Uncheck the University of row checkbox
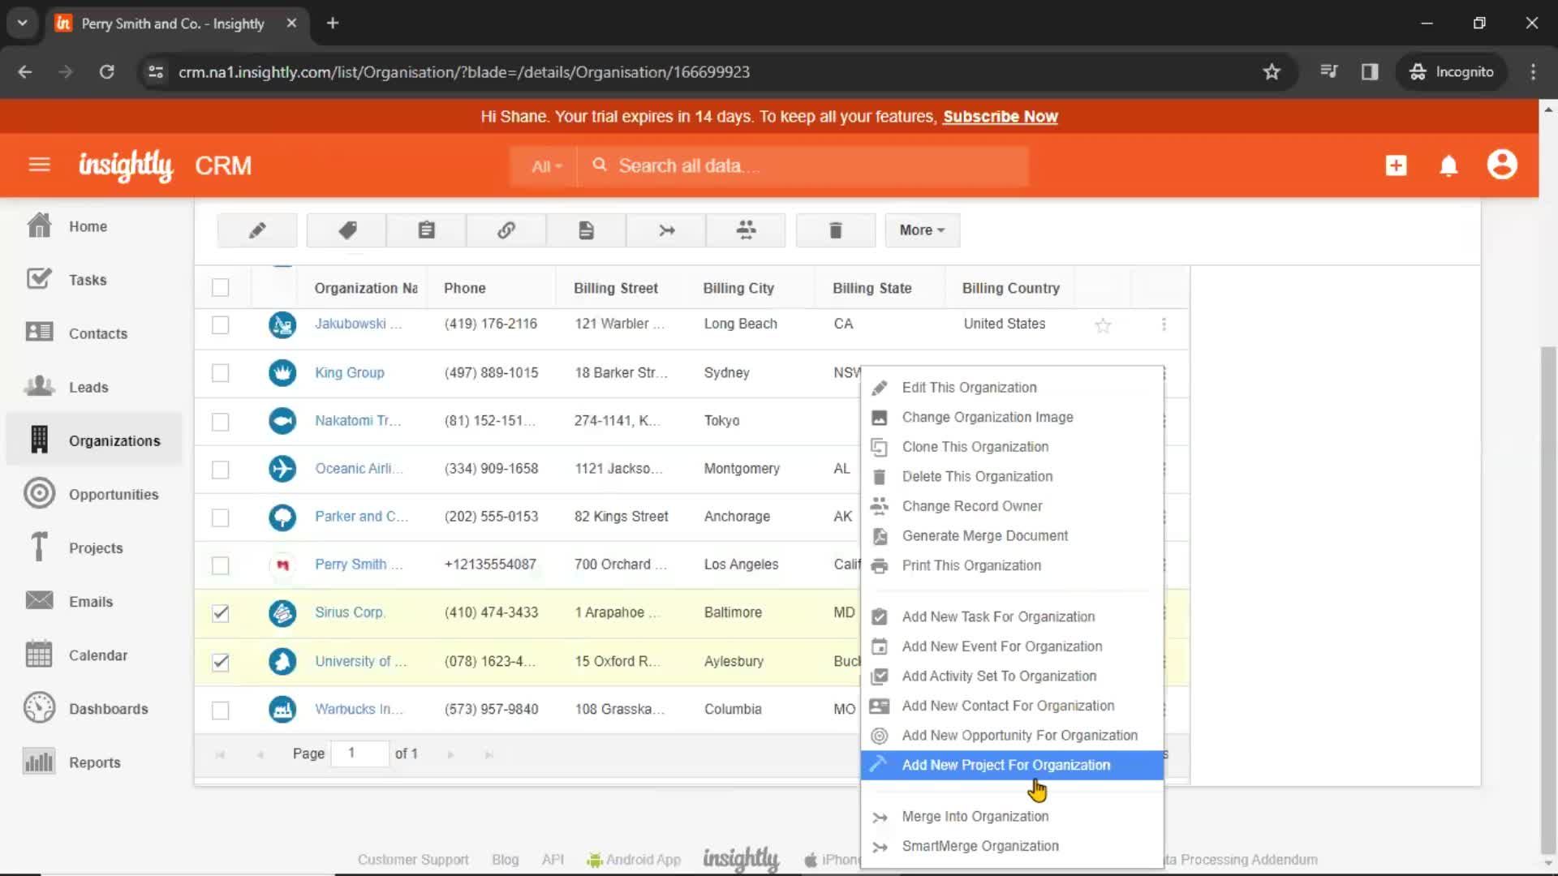1558x876 pixels. pos(220,662)
